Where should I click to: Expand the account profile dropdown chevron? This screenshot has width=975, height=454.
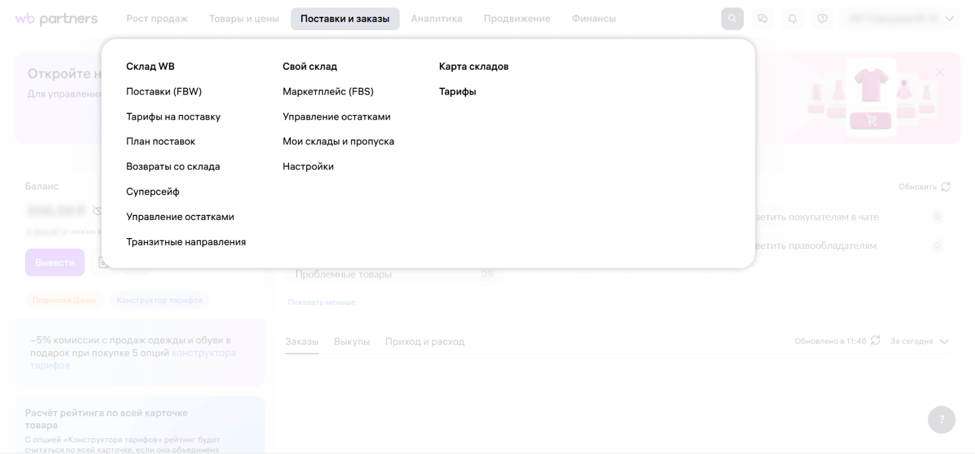[949, 19]
